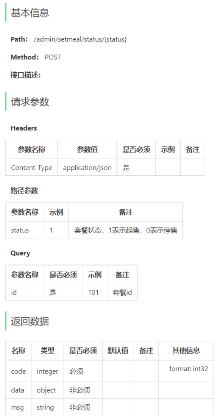The height and width of the screenshot is (416, 222).
Task: Click the 套餐id remark cell
Action: click(x=122, y=292)
